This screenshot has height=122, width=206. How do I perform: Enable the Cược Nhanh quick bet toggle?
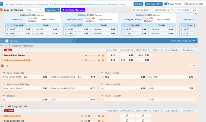point(167,4)
